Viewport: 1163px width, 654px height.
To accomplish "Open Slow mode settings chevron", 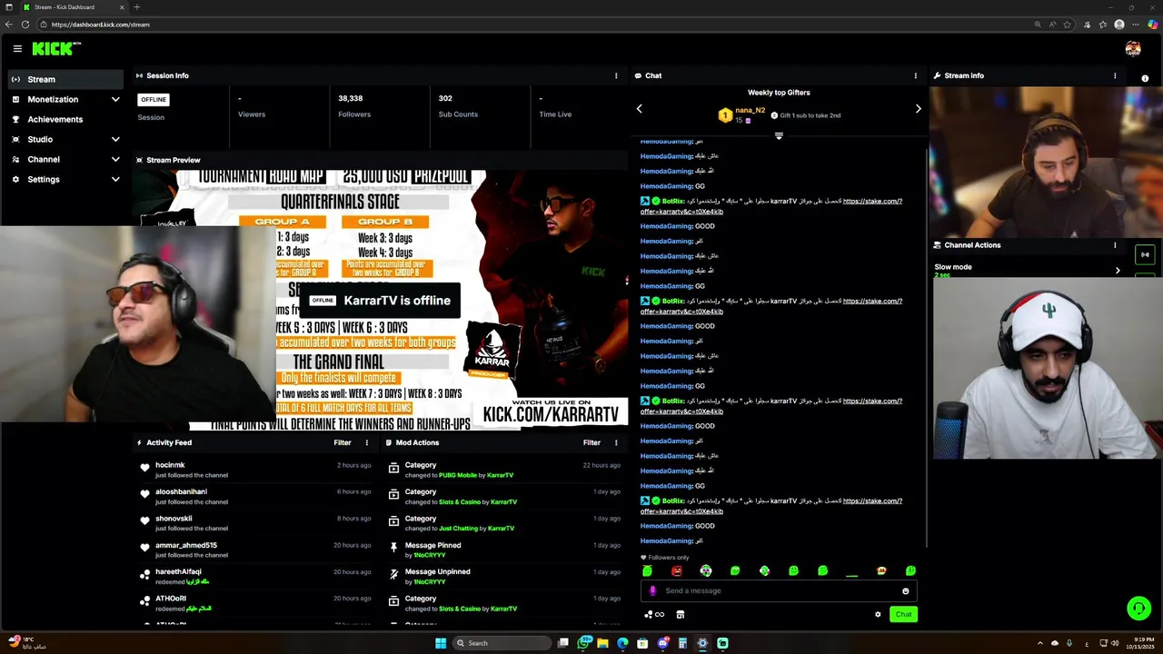I will [1118, 271].
